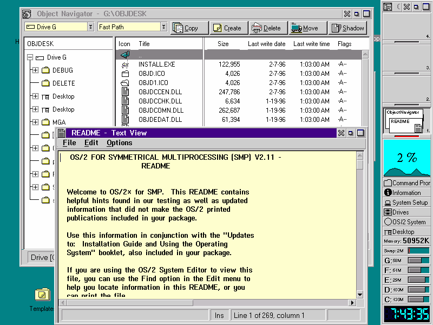Open the System Setup icon in Control Center

click(x=388, y=203)
